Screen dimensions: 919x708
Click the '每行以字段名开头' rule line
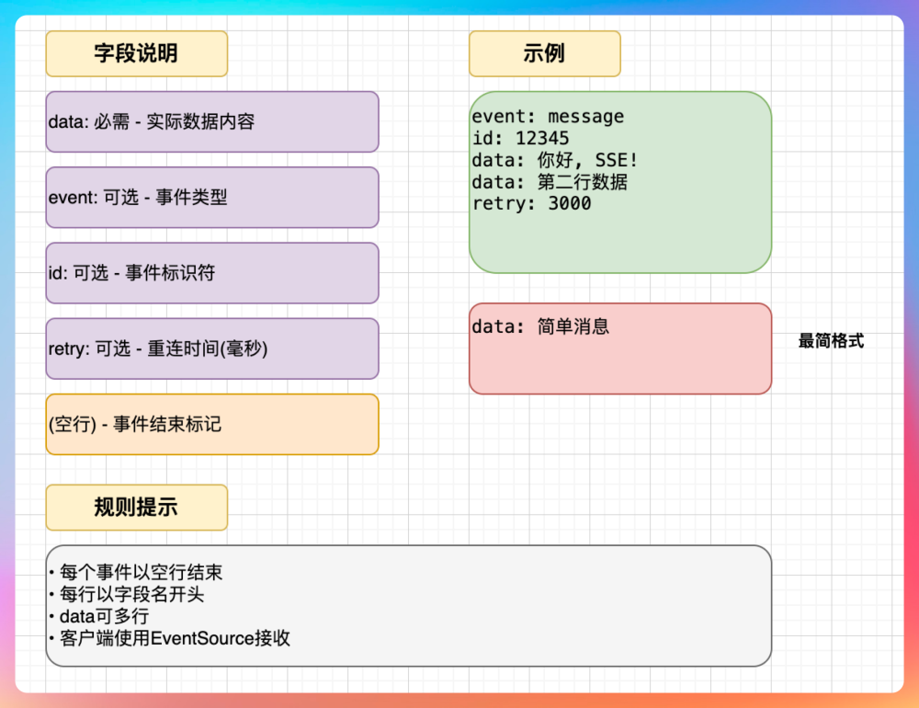[x=130, y=594]
